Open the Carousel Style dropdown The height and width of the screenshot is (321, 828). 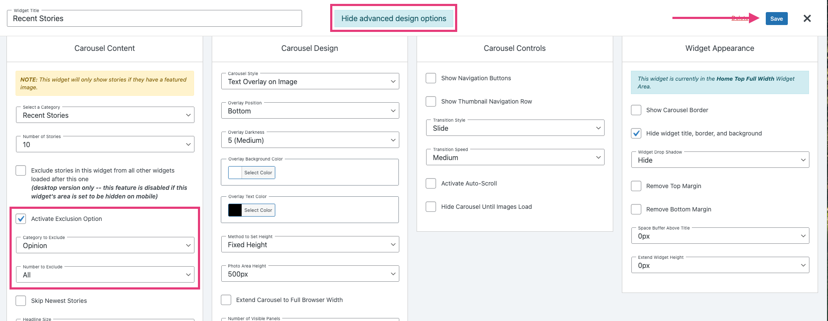[x=310, y=82]
